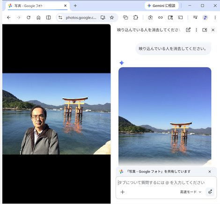Image resolution: width=220 pixels, height=204 pixels.
Task: Cast this tab with the cast icon
Action: coord(180,18)
